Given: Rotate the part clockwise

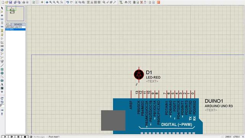Looking at the screenshot, I should [2, 98].
